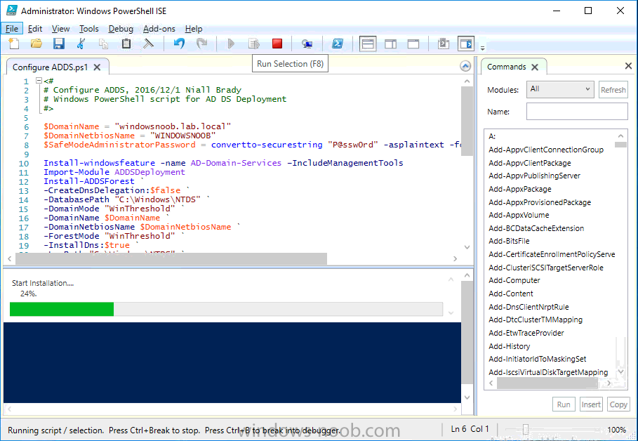
Task: Click the Run button in Commands pane
Action: coord(564,404)
